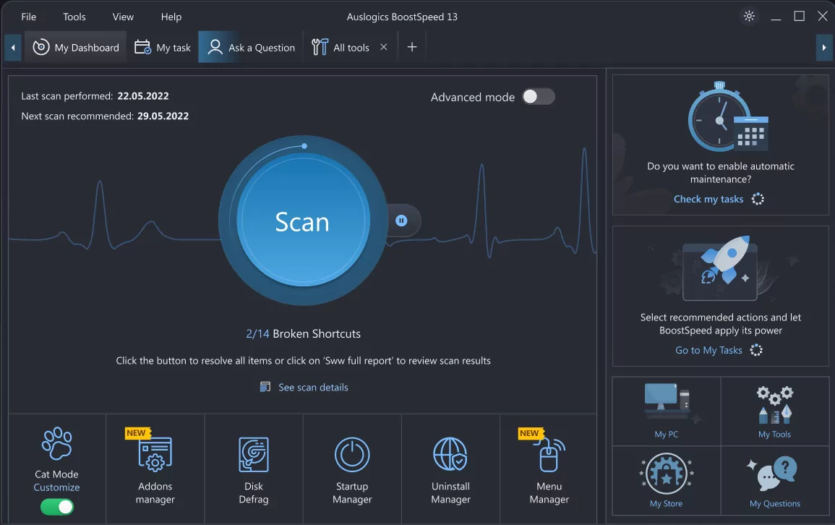Toggle light theme sun icon
Viewport: 835px width, 525px height.
click(749, 16)
